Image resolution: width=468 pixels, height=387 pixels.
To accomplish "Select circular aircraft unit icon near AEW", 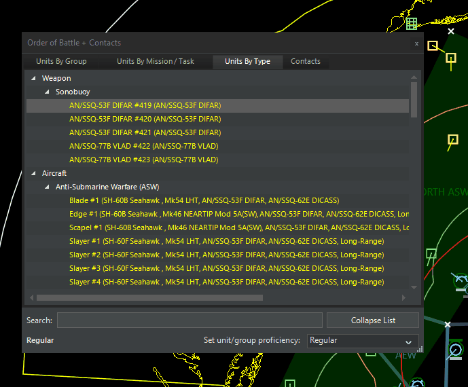I will tap(456, 350).
